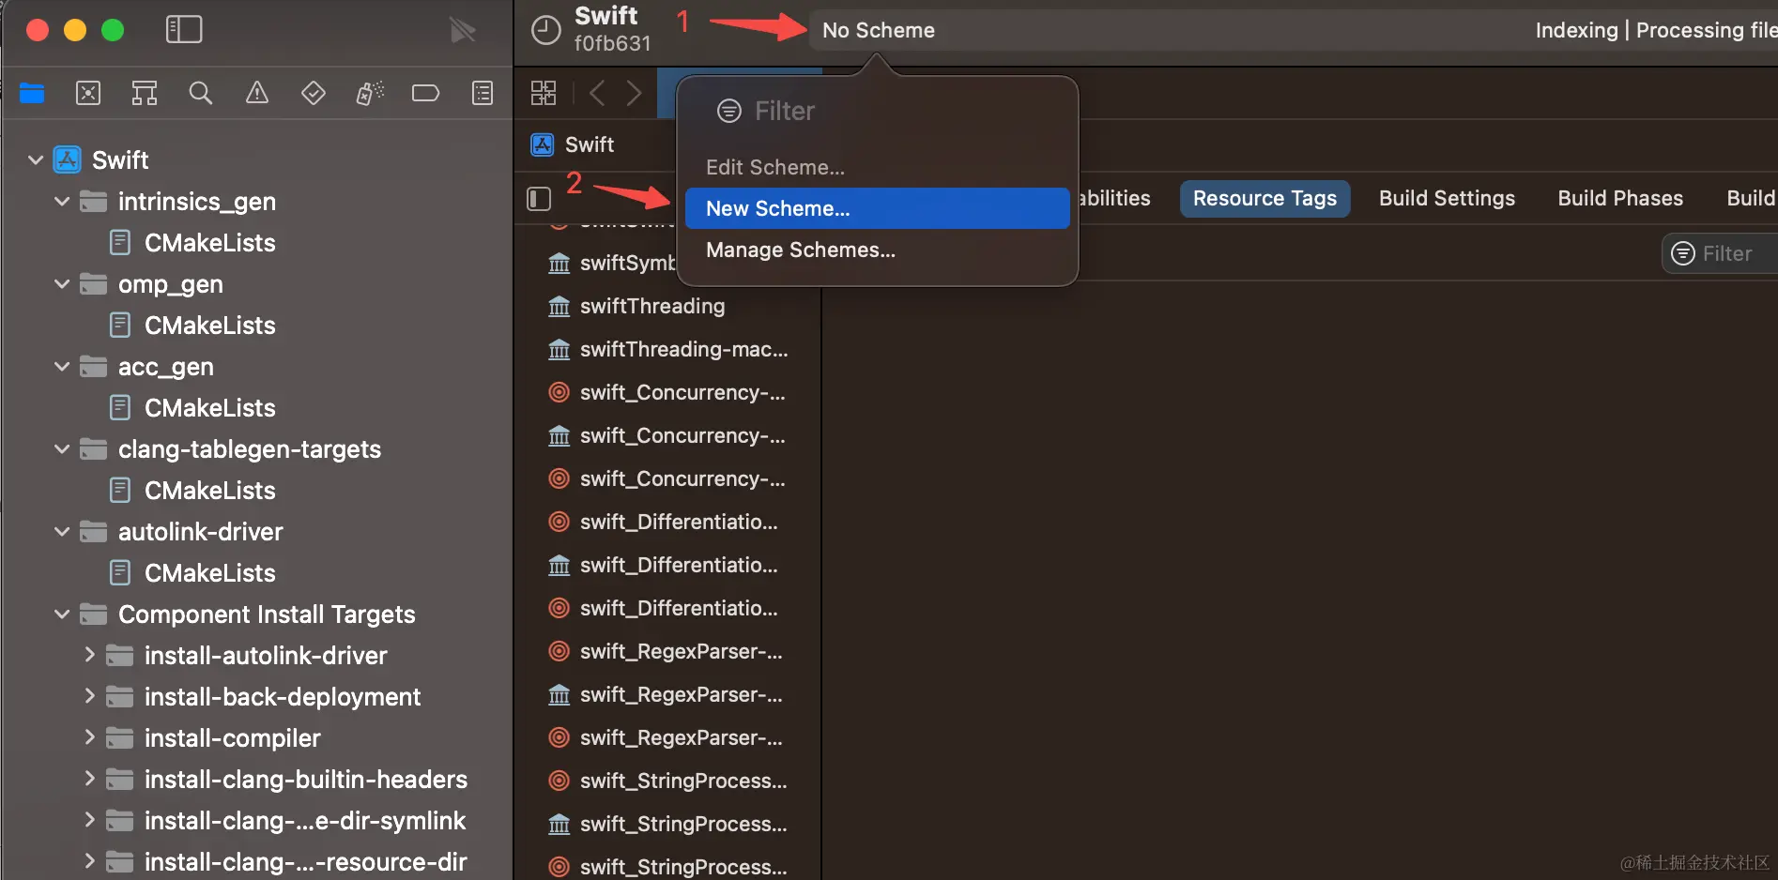Select CMakeLists under acc_gen
The width and height of the screenshot is (1778, 880).
[x=192, y=408]
